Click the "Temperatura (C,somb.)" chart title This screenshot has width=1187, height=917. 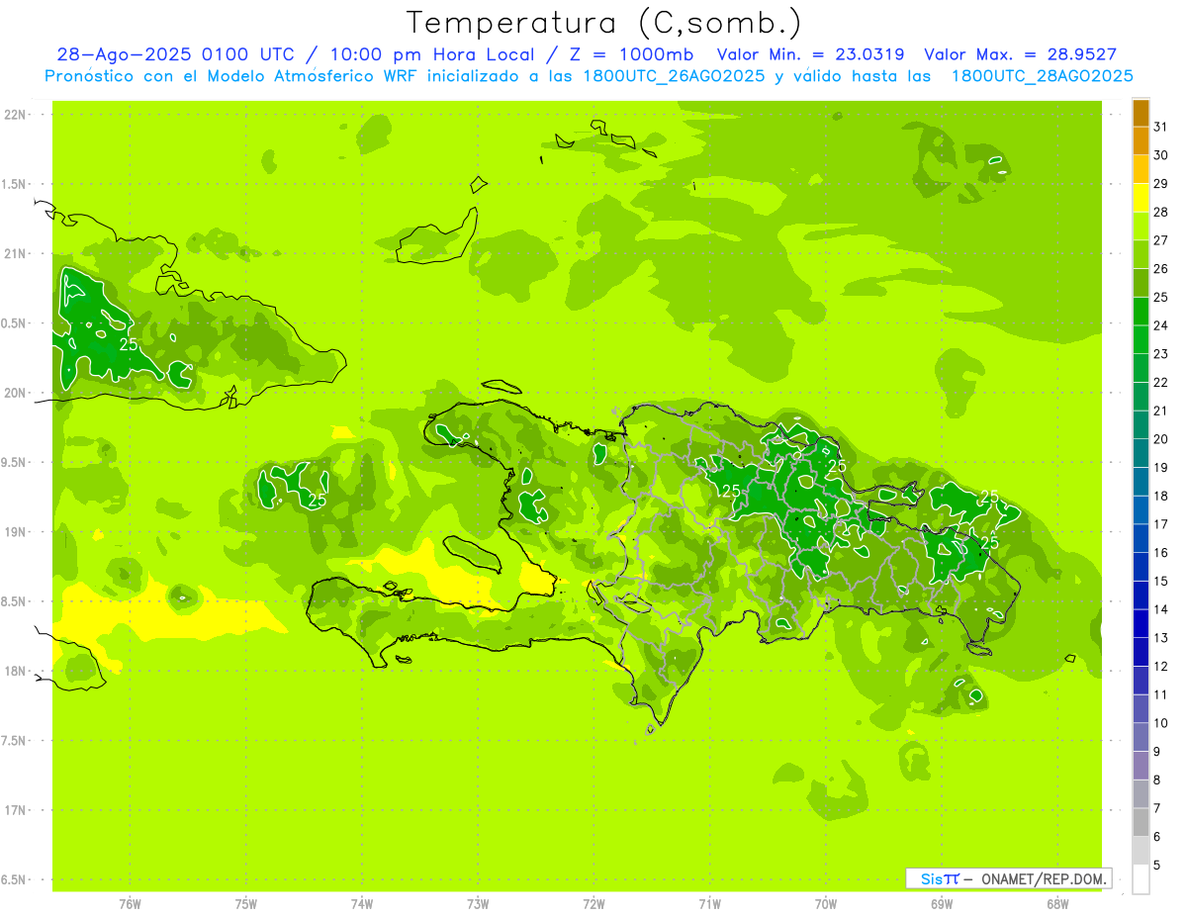pyautogui.click(x=604, y=23)
